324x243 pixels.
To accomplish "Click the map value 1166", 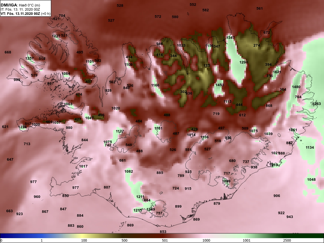I will pyautogui.click(x=155, y=85).
